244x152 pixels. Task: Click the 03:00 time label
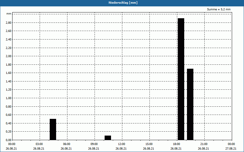[39, 144]
